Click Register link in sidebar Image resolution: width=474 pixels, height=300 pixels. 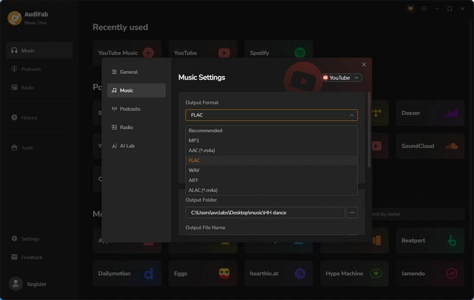pyautogui.click(x=37, y=284)
